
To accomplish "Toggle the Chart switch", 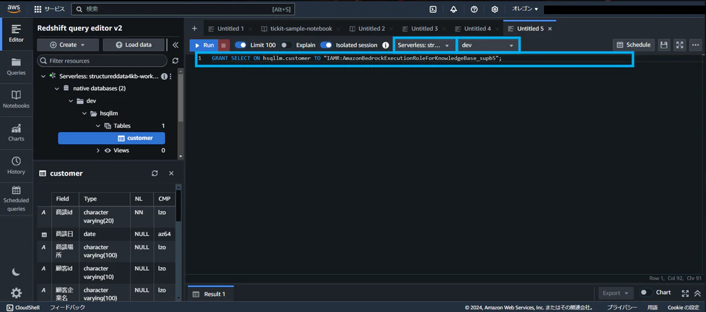I will click(647, 292).
